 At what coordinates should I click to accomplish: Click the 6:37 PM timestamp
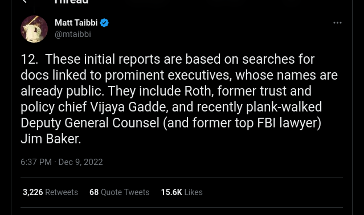pyautogui.click(x=36, y=162)
